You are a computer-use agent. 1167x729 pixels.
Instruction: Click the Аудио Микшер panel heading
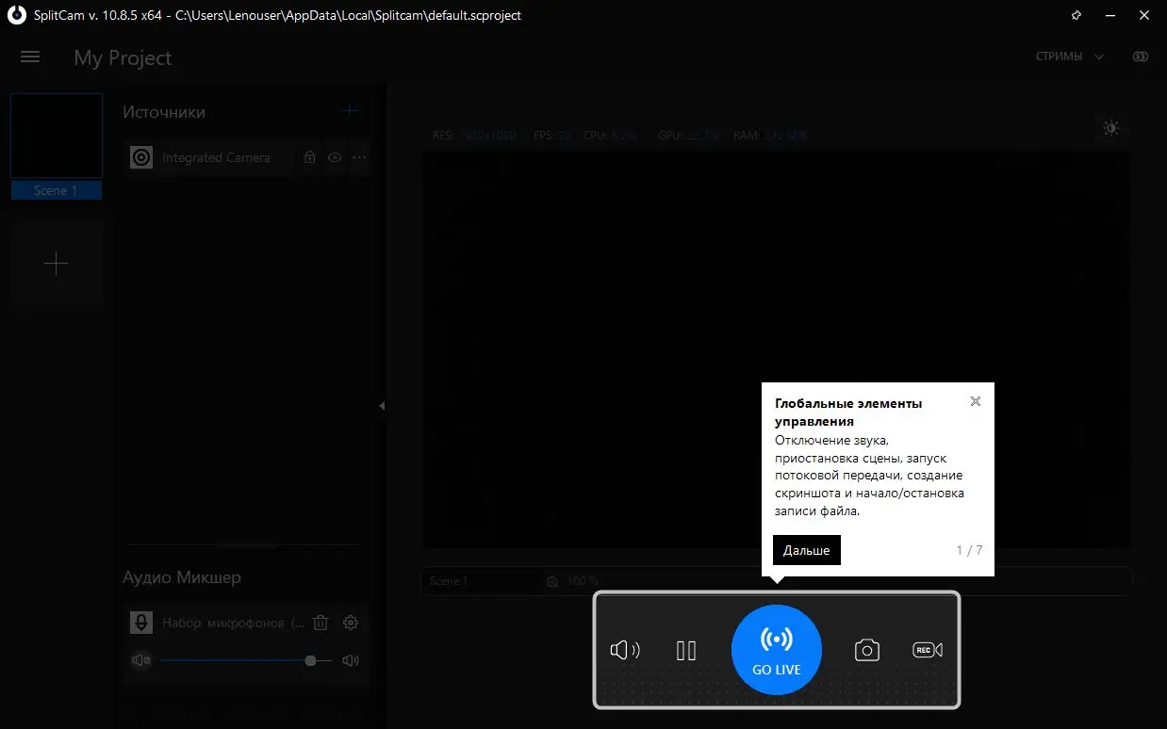pyautogui.click(x=182, y=577)
